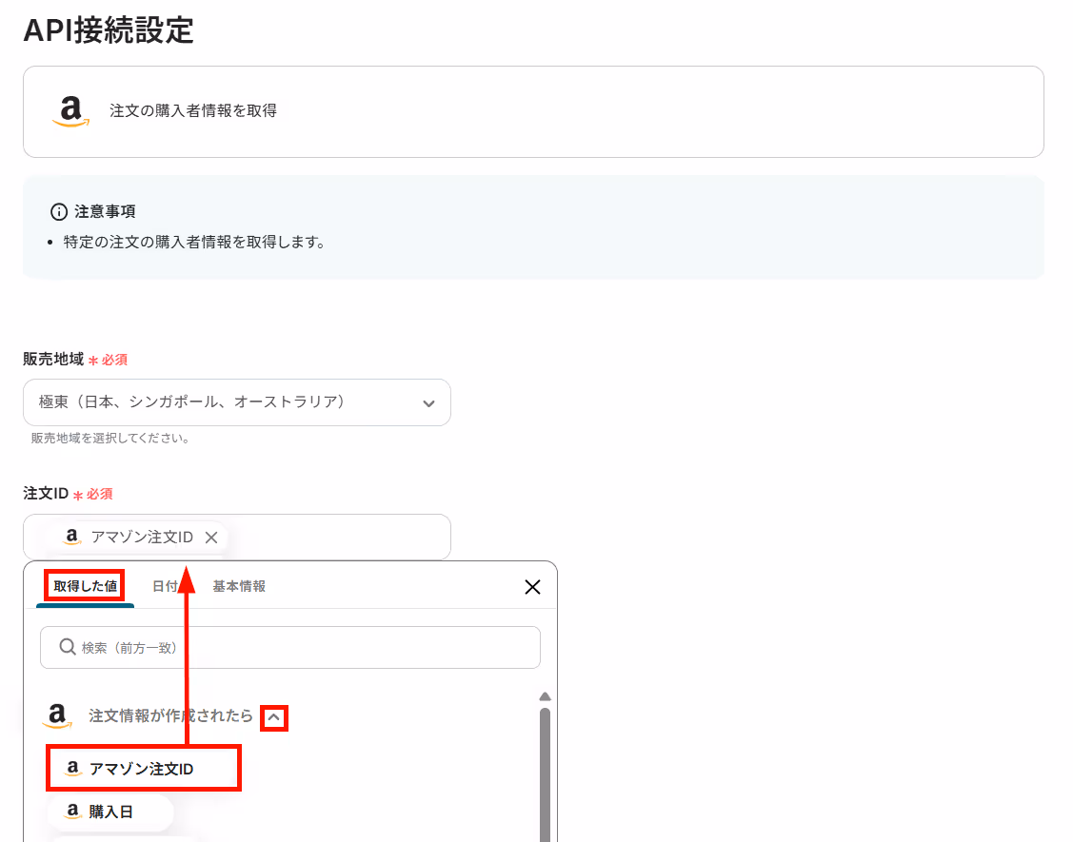Click the 検索（前方一致） search field
The image size is (1073, 842).
point(290,647)
